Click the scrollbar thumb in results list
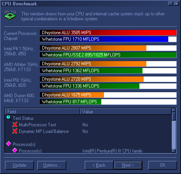 174,116
